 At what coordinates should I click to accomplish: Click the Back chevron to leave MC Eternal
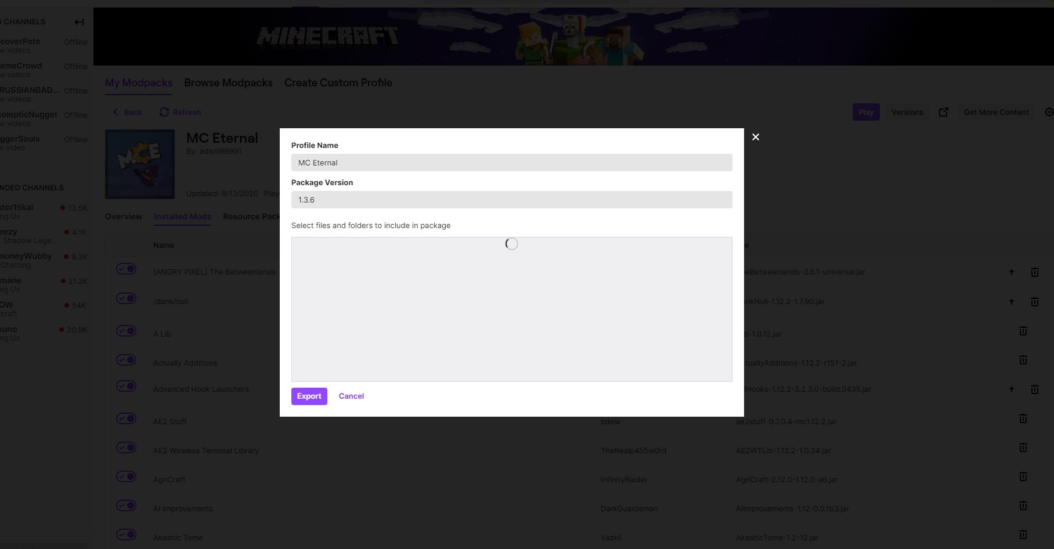pyautogui.click(x=116, y=112)
